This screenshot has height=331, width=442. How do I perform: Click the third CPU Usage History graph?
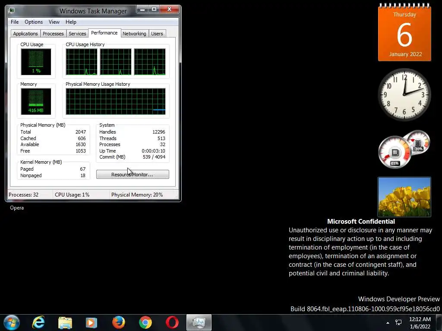tap(150, 62)
